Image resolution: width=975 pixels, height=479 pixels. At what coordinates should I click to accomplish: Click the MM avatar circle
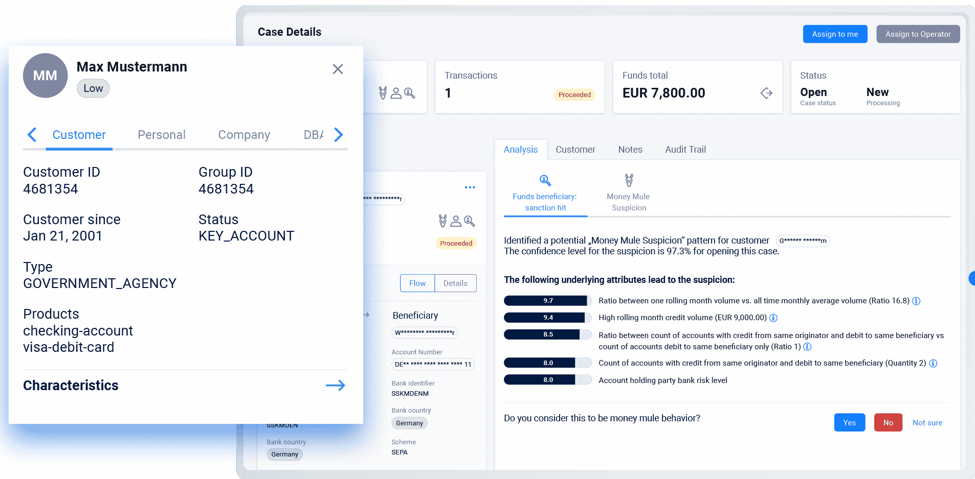point(45,76)
